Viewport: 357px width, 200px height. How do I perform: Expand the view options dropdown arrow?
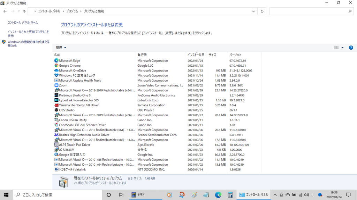342,48
